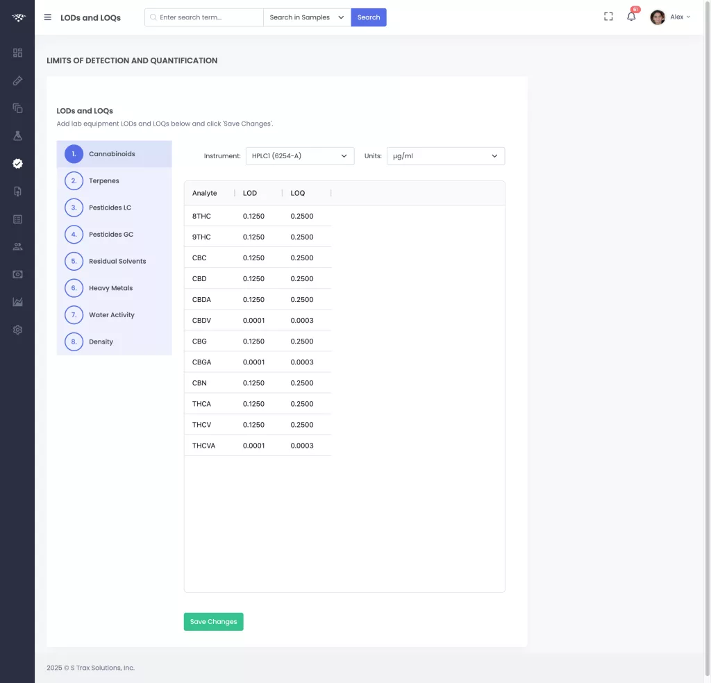This screenshot has height=683, width=711.
Task: Click the LOQ value for THCVA
Action: coord(302,446)
